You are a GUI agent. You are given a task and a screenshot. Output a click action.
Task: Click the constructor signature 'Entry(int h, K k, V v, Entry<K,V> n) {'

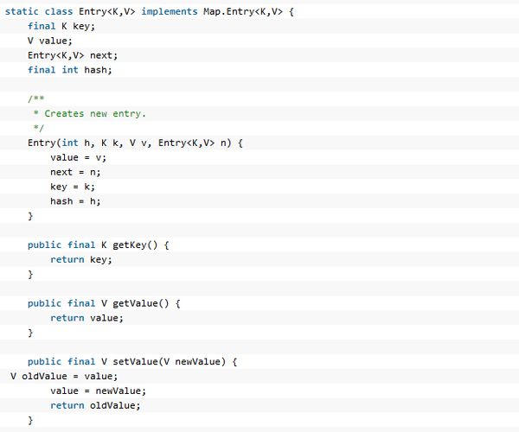[135, 143]
